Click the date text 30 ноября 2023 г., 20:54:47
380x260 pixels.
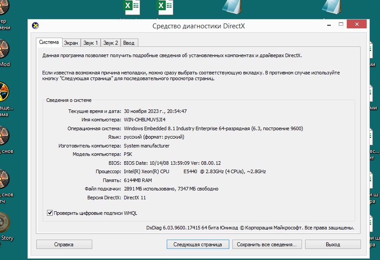155,111
